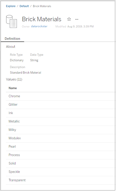Open owner datarockstar's profile
The width and height of the screenshot is (116, 191).
tap(39, 26)
